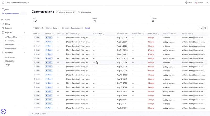Viewport: 210px width, 116px height.
Task: Remove the Category: Commission filter chip
Action: click(x=82, y=28)
